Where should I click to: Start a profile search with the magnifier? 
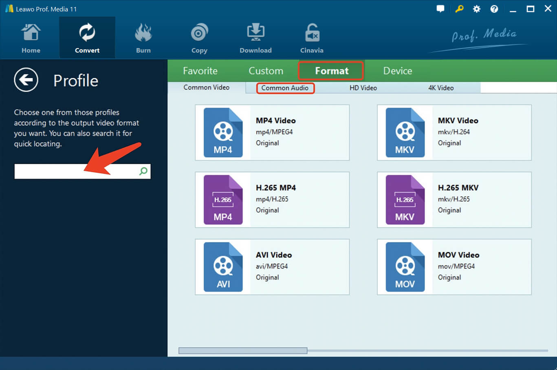[143, 171]
